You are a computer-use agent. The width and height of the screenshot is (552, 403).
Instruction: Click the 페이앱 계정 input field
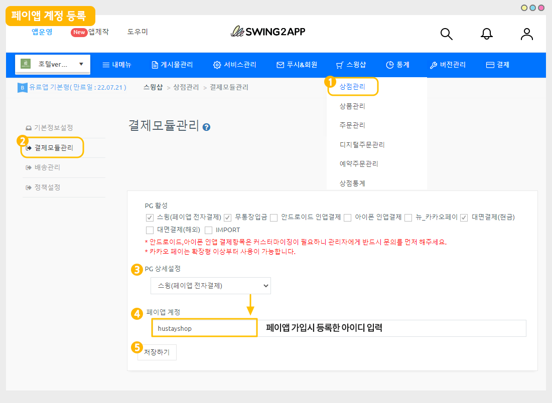click(x=204, y=329)
